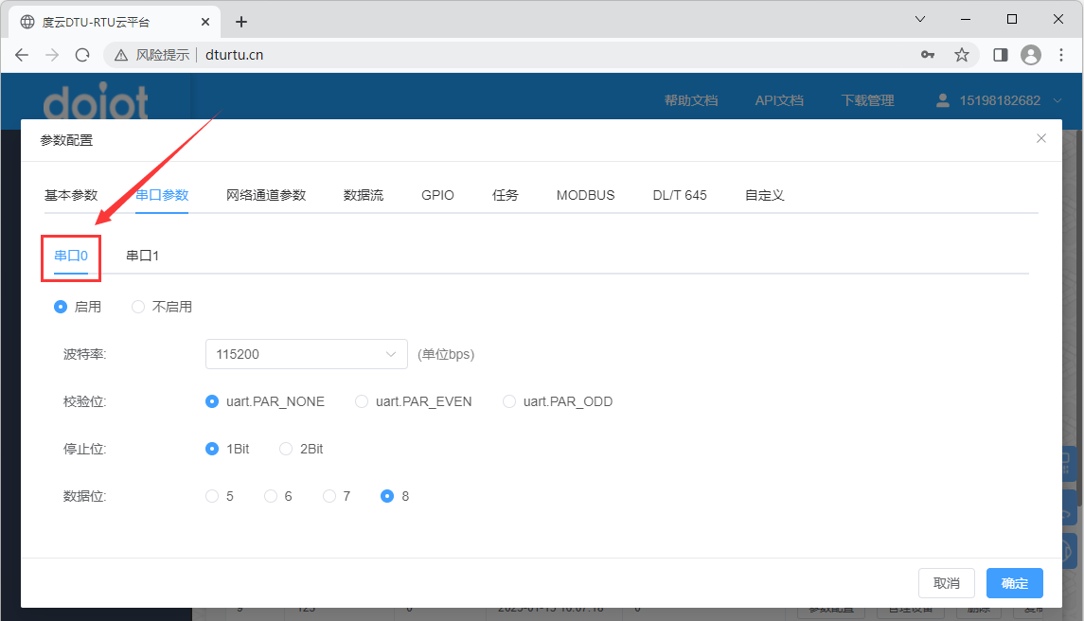Switch to the MODBUS tab
Image resolution: width=1084 pixels, height=621 pixels.
(x=585, y=194)
